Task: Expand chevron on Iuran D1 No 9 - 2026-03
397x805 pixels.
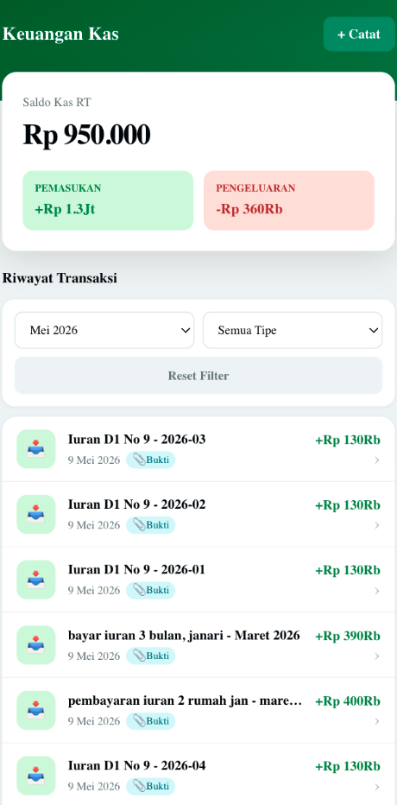Action: pyautogui.click(x=377, y=460)
